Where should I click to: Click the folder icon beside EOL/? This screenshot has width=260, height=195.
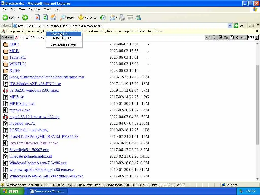6,44
